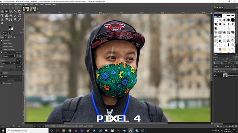Select the Move tool
This screenshot has height=133, width=238.
point(2,11)
